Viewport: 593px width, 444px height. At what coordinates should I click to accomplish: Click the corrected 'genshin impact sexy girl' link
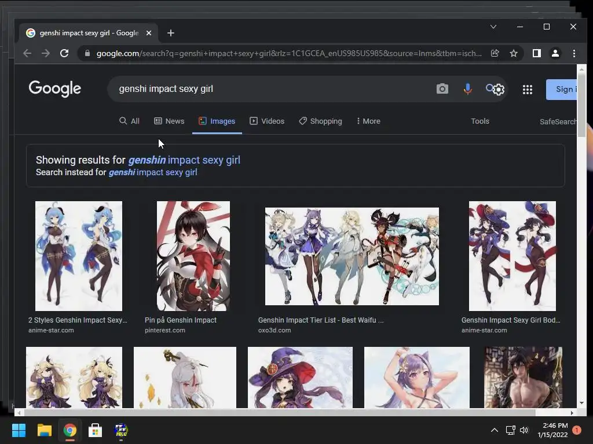(x=184, y=160)
